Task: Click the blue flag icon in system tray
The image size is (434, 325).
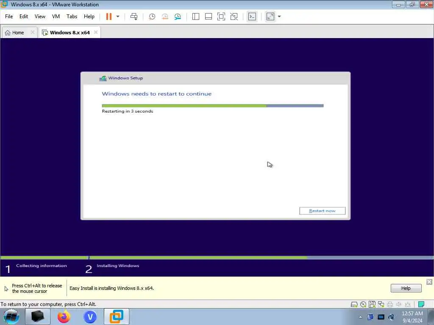Action: [x=370, y=317]
